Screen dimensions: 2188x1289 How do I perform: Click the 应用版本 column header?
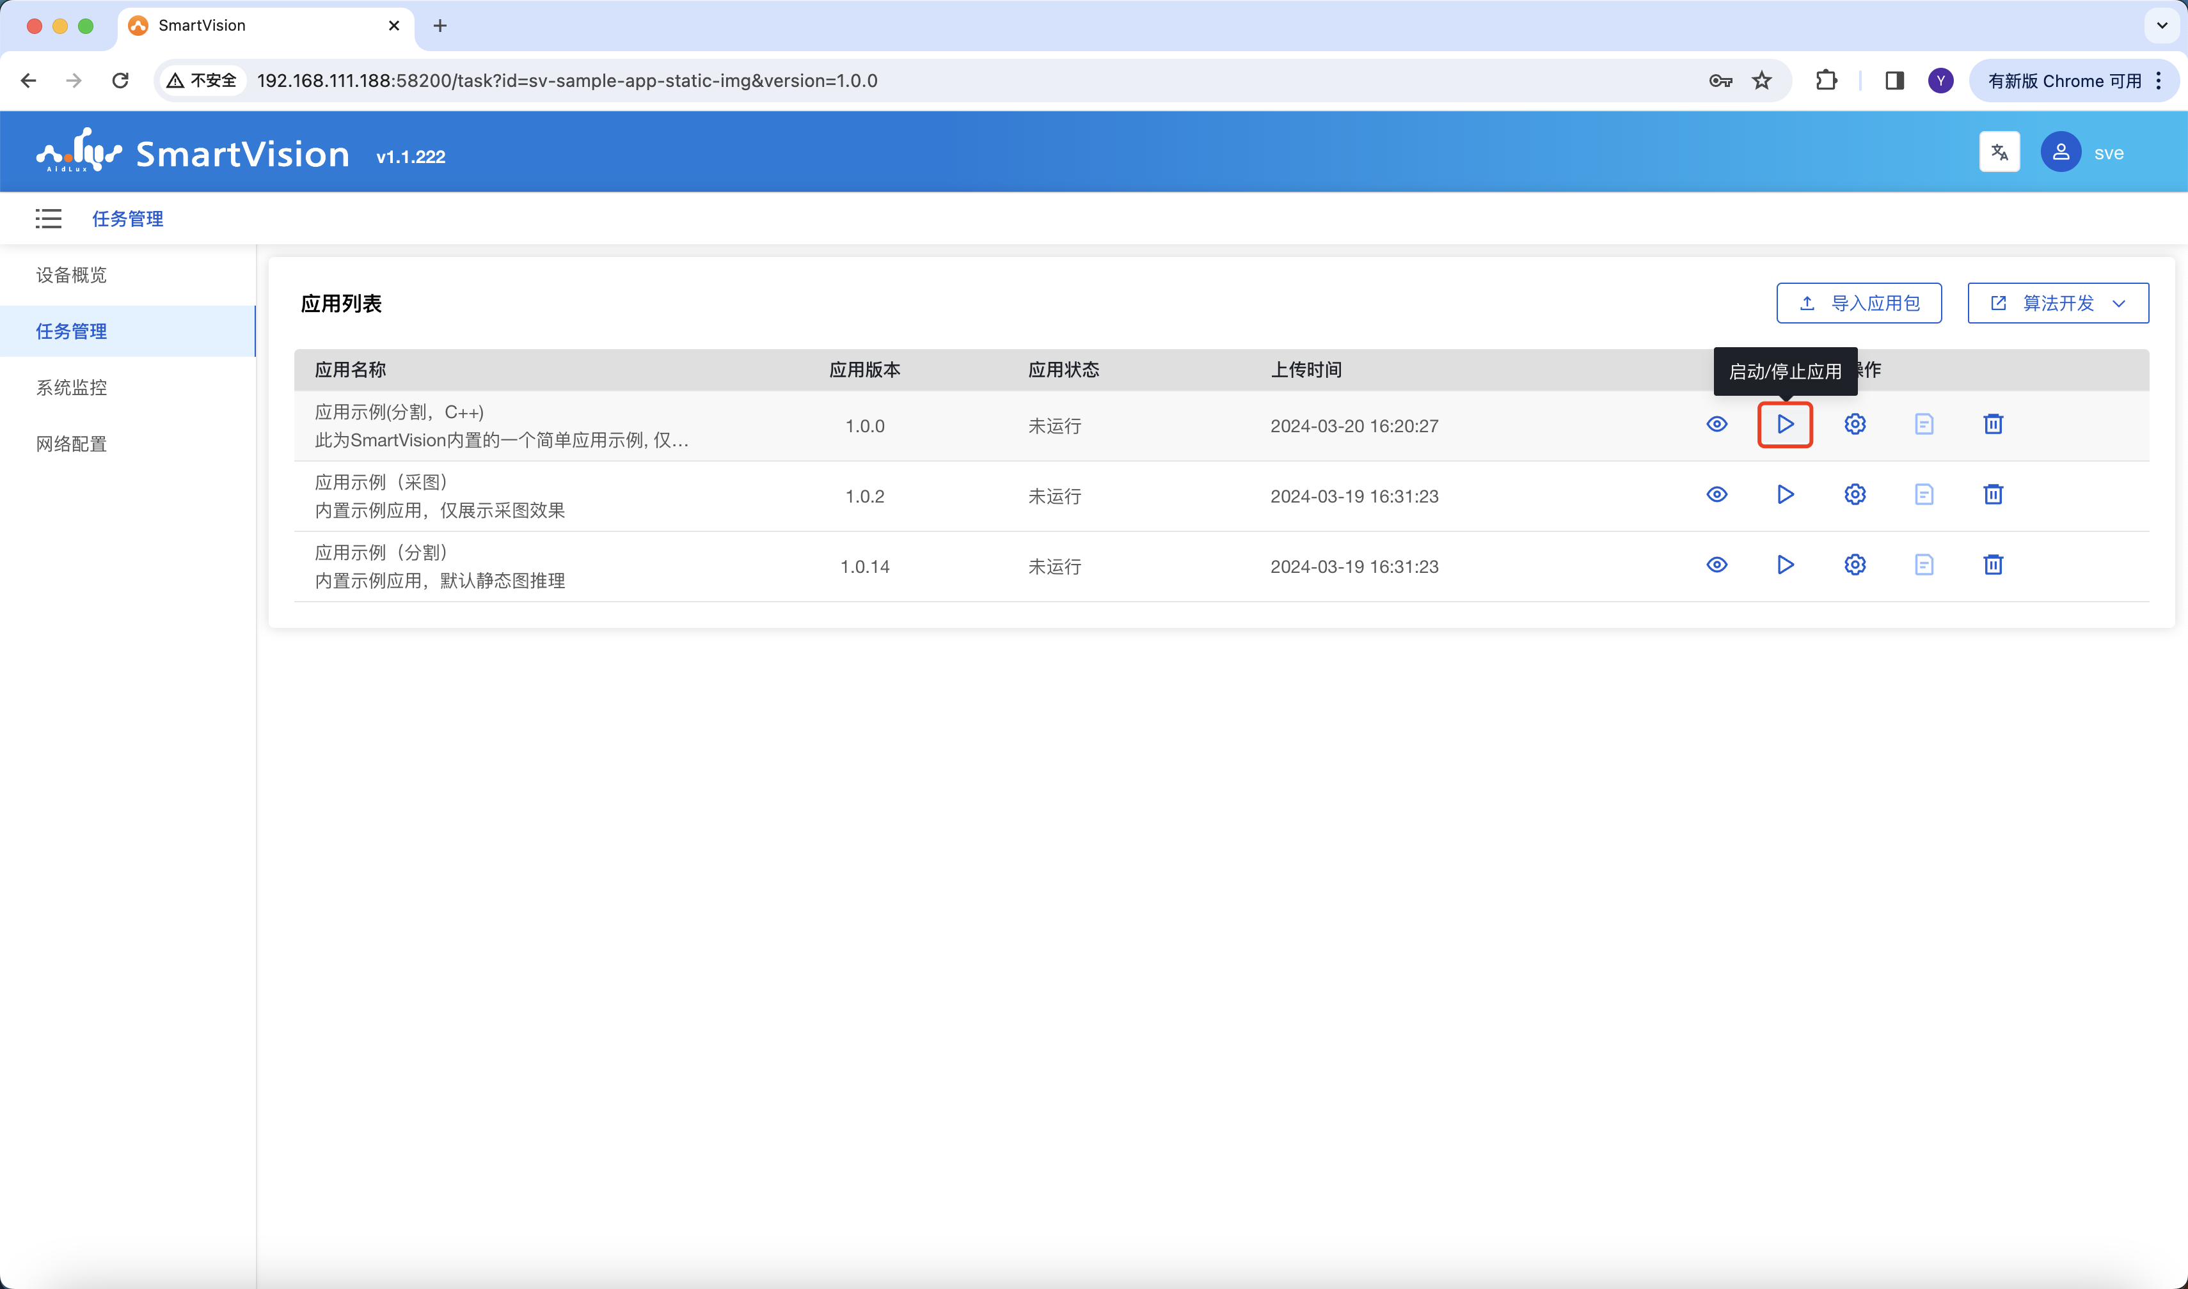864,370
